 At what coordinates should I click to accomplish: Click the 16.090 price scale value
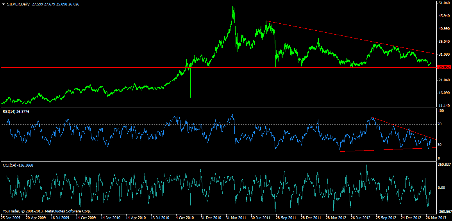point(444,93)
